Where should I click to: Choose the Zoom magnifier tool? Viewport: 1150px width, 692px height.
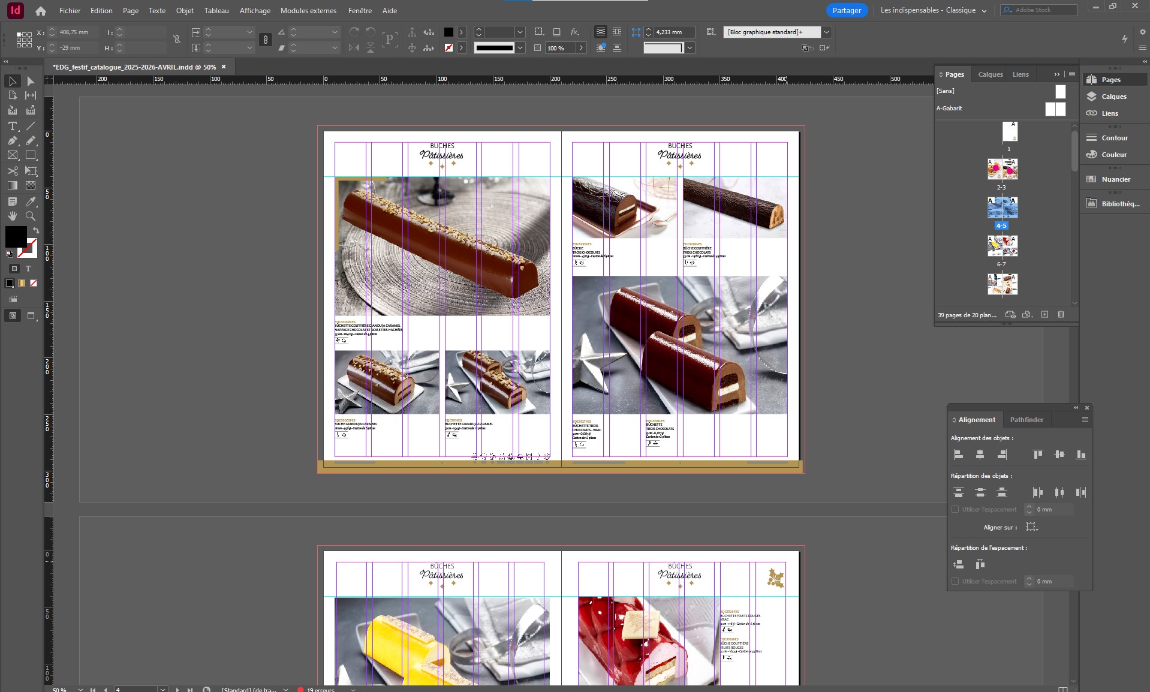click(31, 216)
